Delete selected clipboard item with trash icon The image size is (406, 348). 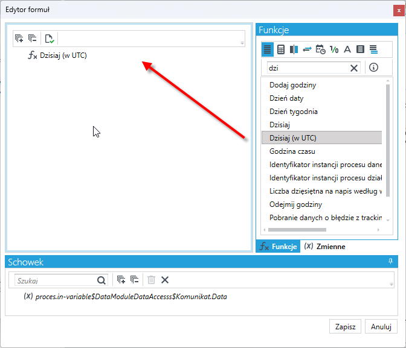(151, 280)
